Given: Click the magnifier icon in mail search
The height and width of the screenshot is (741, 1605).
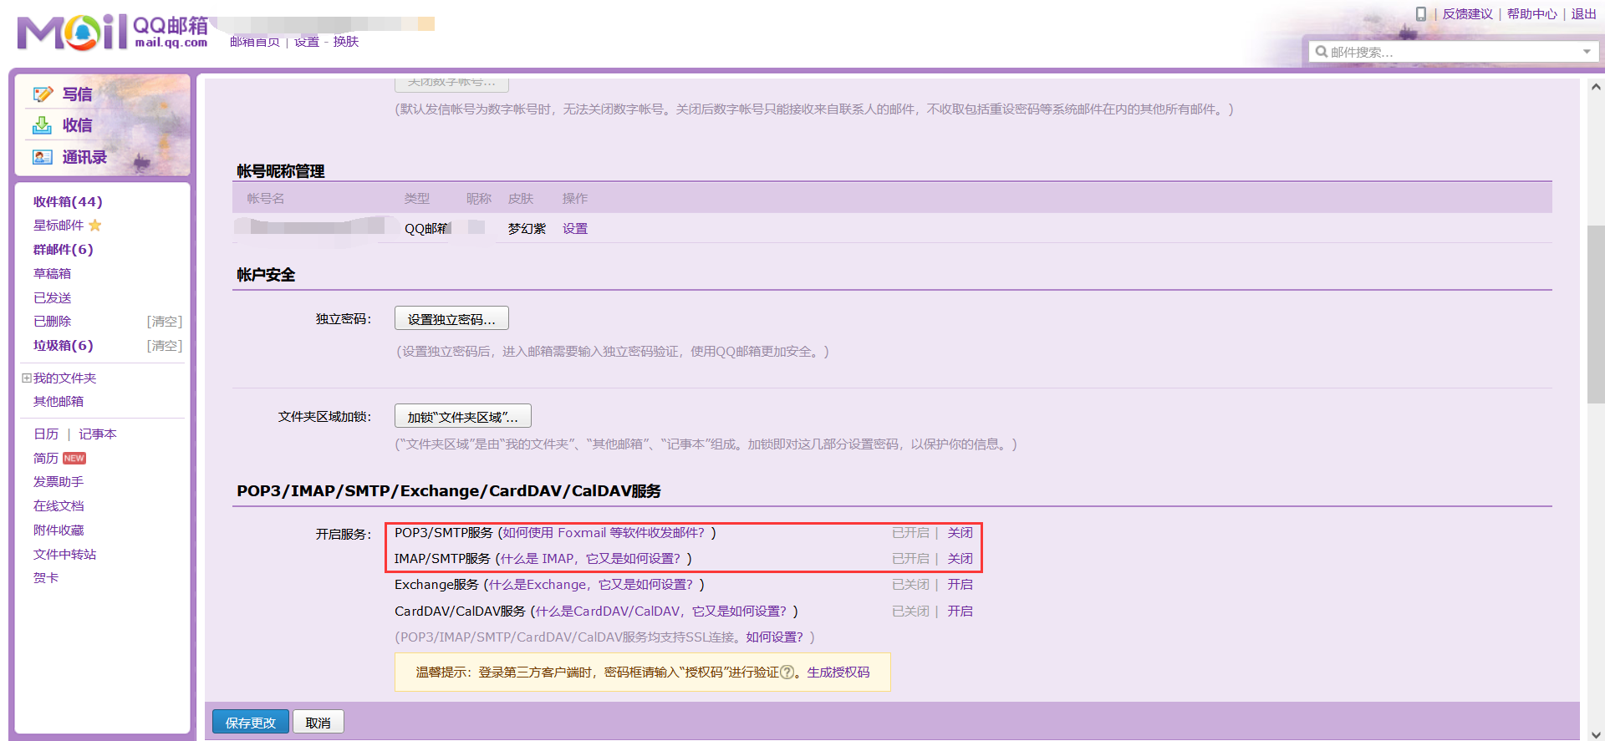Looking at the screenshot, I should click(x=1321, y=52).
